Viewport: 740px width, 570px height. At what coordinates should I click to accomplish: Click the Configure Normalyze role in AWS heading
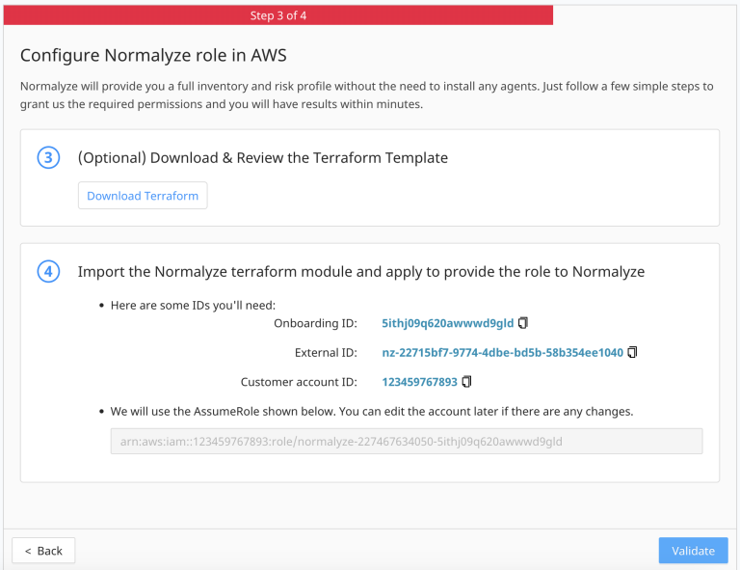pyautogui.click(x=153, y=55)
